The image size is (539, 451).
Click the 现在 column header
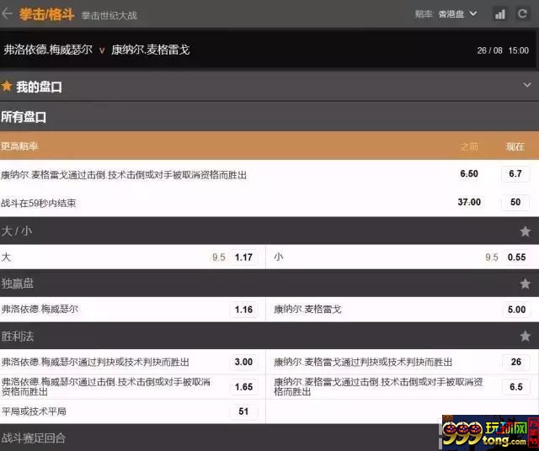515,146
